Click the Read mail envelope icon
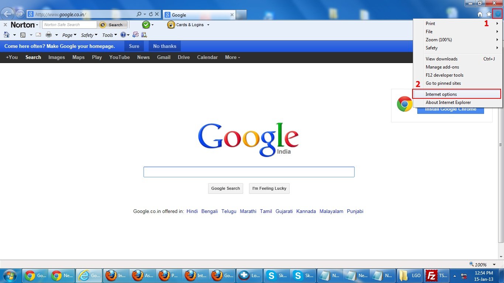This screenshot has width=504, height=283. [38, 35]
